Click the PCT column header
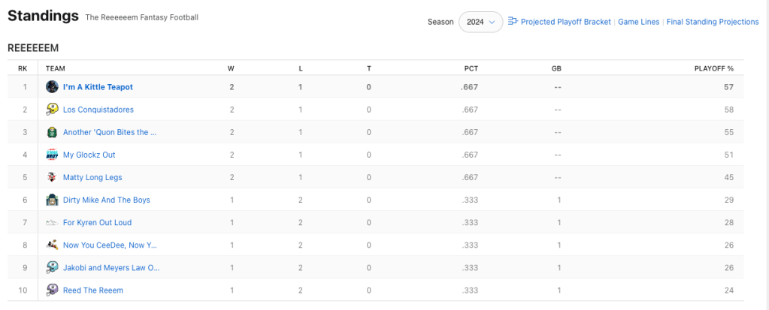This screenshot has width=769, height=310. tap(471, 68)
